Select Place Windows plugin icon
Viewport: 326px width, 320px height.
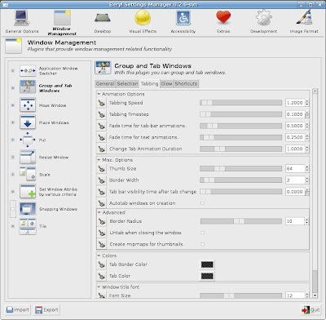coord(28,122)
